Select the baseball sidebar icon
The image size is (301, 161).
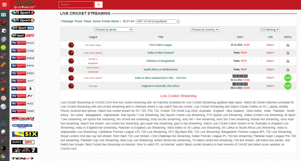3,98
